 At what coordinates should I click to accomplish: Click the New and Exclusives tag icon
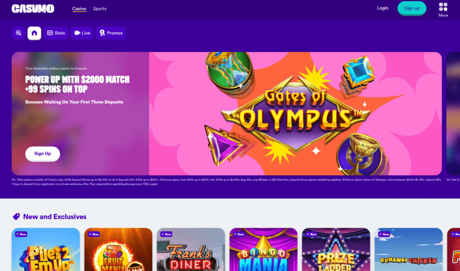click(16, 217)
